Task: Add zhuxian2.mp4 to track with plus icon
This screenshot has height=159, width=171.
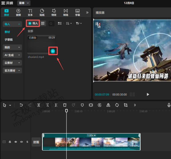Action: (x=53, y=51)
